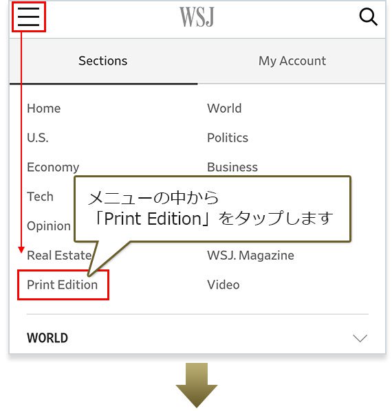392x411 pixels.
Task: Open the World section link
Action: point(224,109)
